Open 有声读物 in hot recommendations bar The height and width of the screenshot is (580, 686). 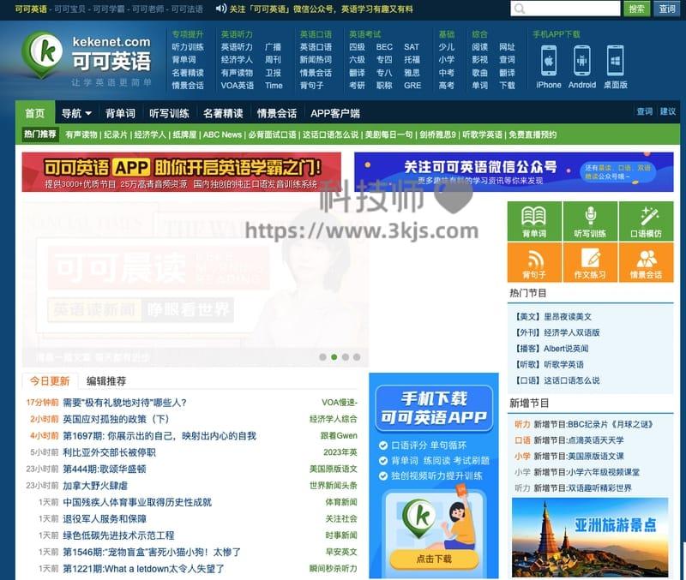(81, 135)
